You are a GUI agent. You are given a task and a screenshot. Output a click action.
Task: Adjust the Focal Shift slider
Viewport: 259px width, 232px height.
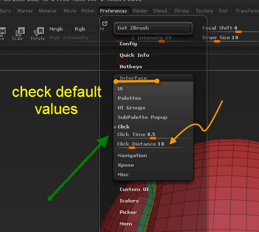tap(230, 29)
